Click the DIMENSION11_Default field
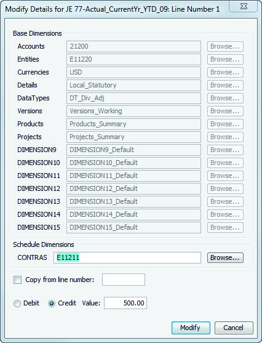262x343 pixels. point(133,176)
